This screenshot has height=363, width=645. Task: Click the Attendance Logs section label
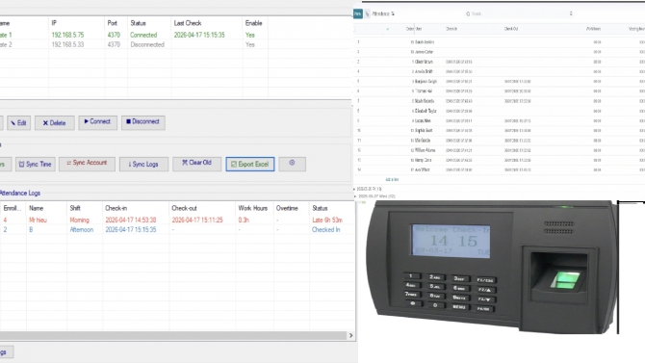tap(20, 193)
